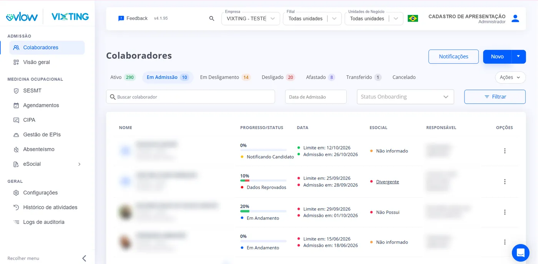
Task: Click the VIXTING logo
Action: [70, 17]
